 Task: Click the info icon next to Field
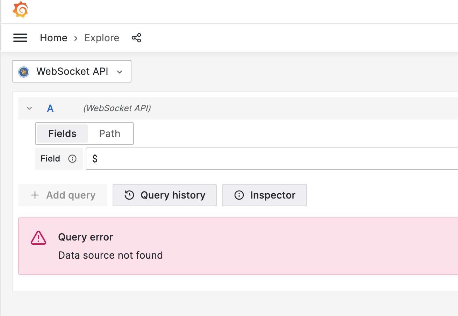coord(72,159)
